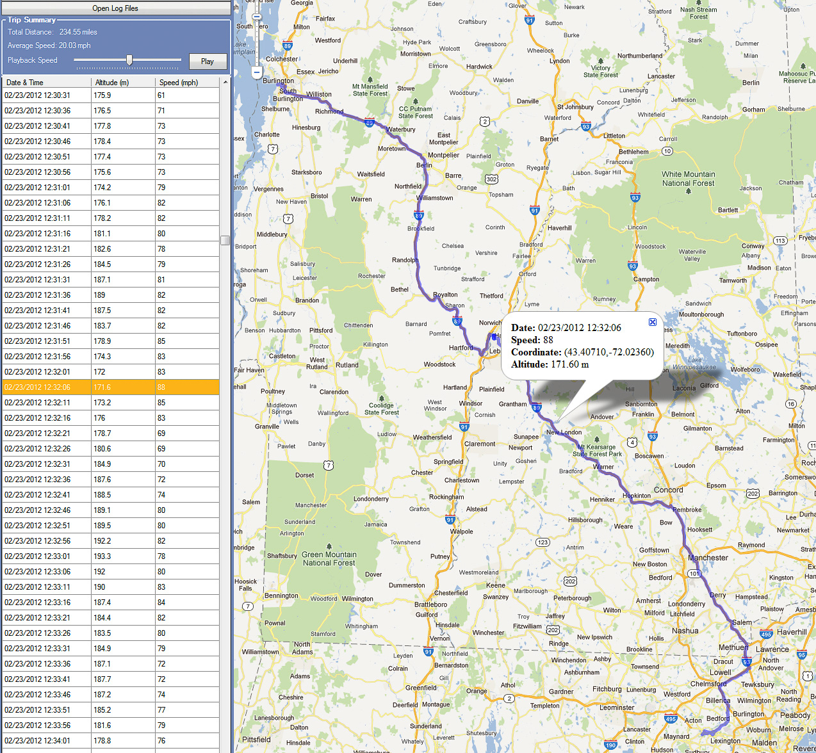Click the I-89 shield near Colchester
816x753 pixels.
[288, 45]
